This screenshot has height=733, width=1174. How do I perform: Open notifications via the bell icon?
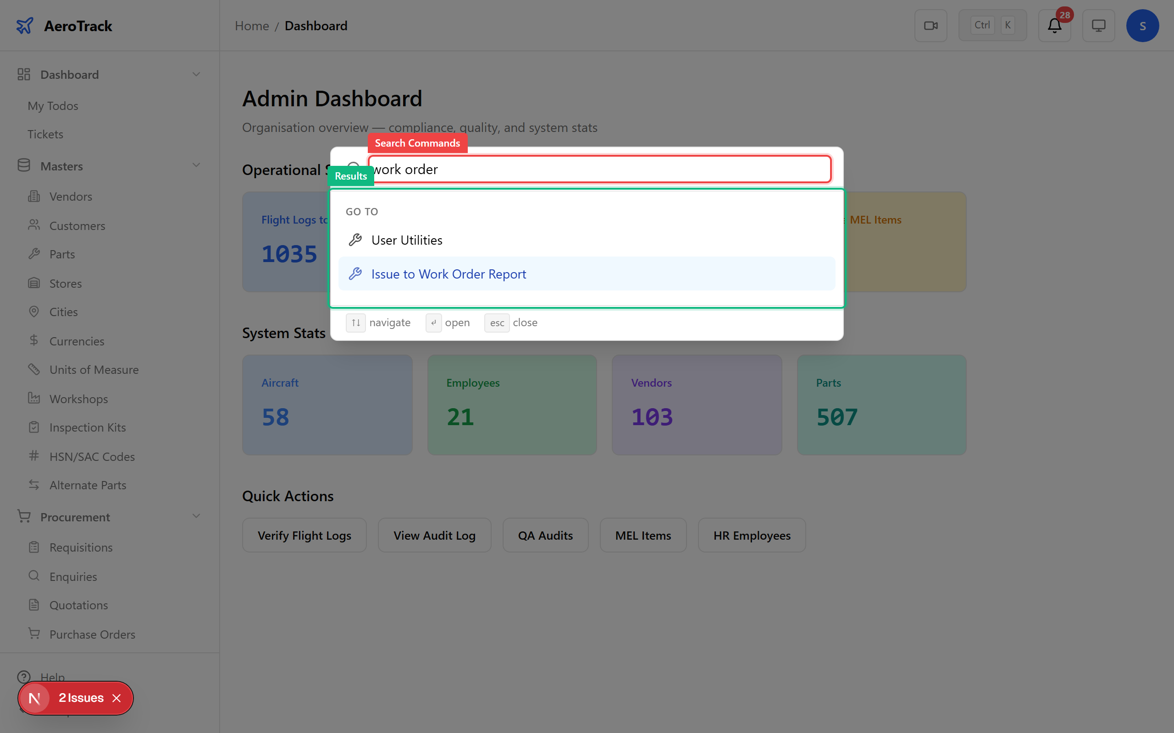(x=1054, y=25)
